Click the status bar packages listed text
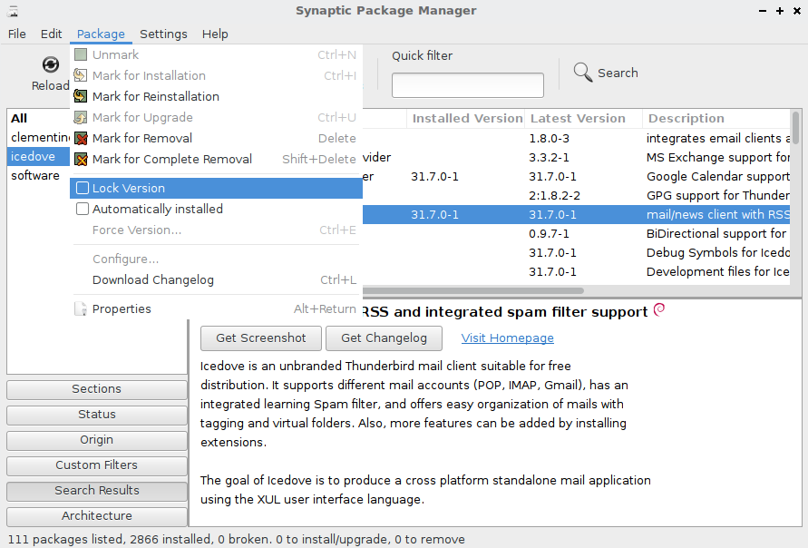Image resolution: width=808 pixels, height=548 pixels. pos(236,540)
